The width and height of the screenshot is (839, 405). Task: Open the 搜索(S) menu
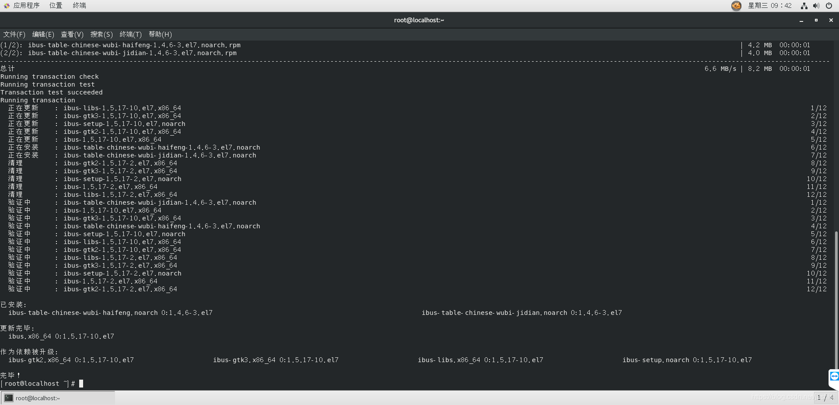[101, 34]
